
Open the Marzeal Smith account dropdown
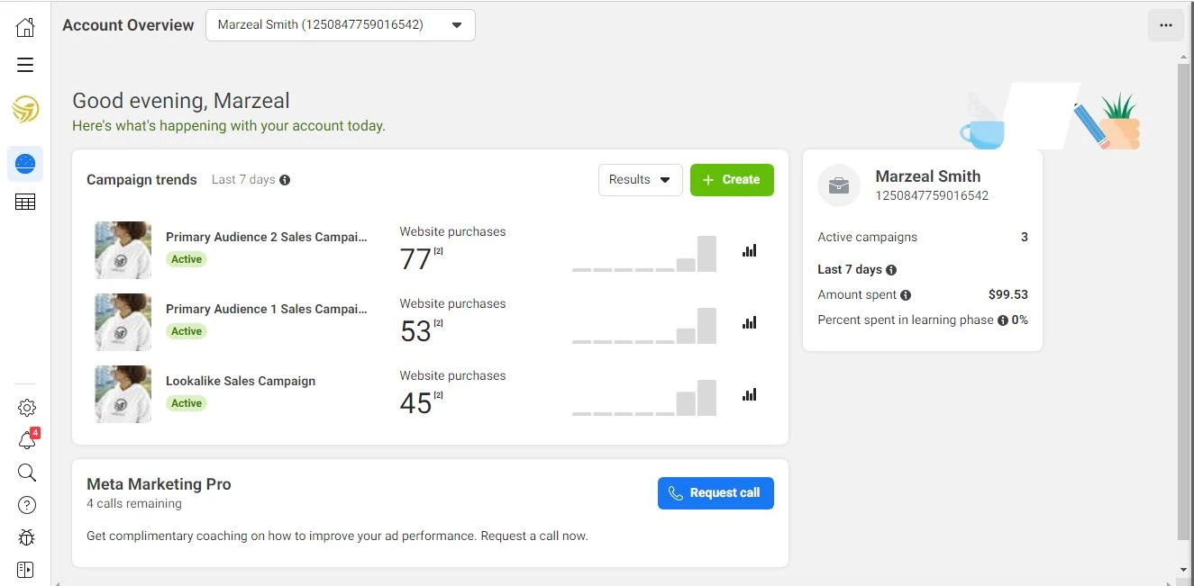coord(341,25)
